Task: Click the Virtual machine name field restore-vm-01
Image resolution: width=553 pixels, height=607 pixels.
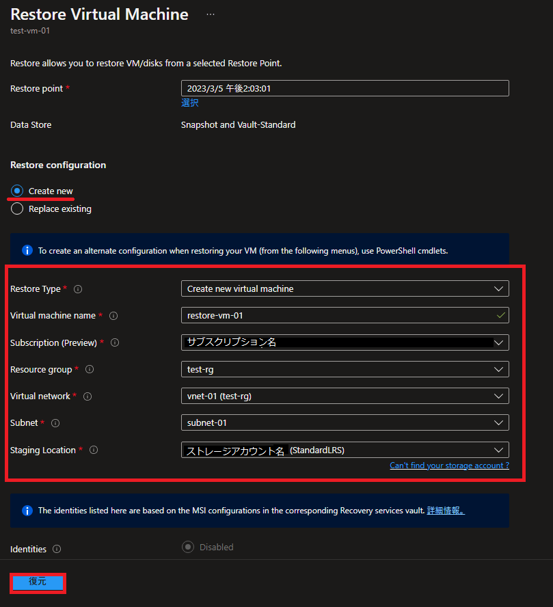Action: tap(345, 316)
